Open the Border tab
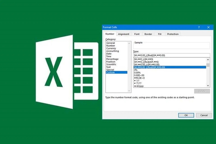The width and height of the screenshot is (216, 144). (148, 34)
